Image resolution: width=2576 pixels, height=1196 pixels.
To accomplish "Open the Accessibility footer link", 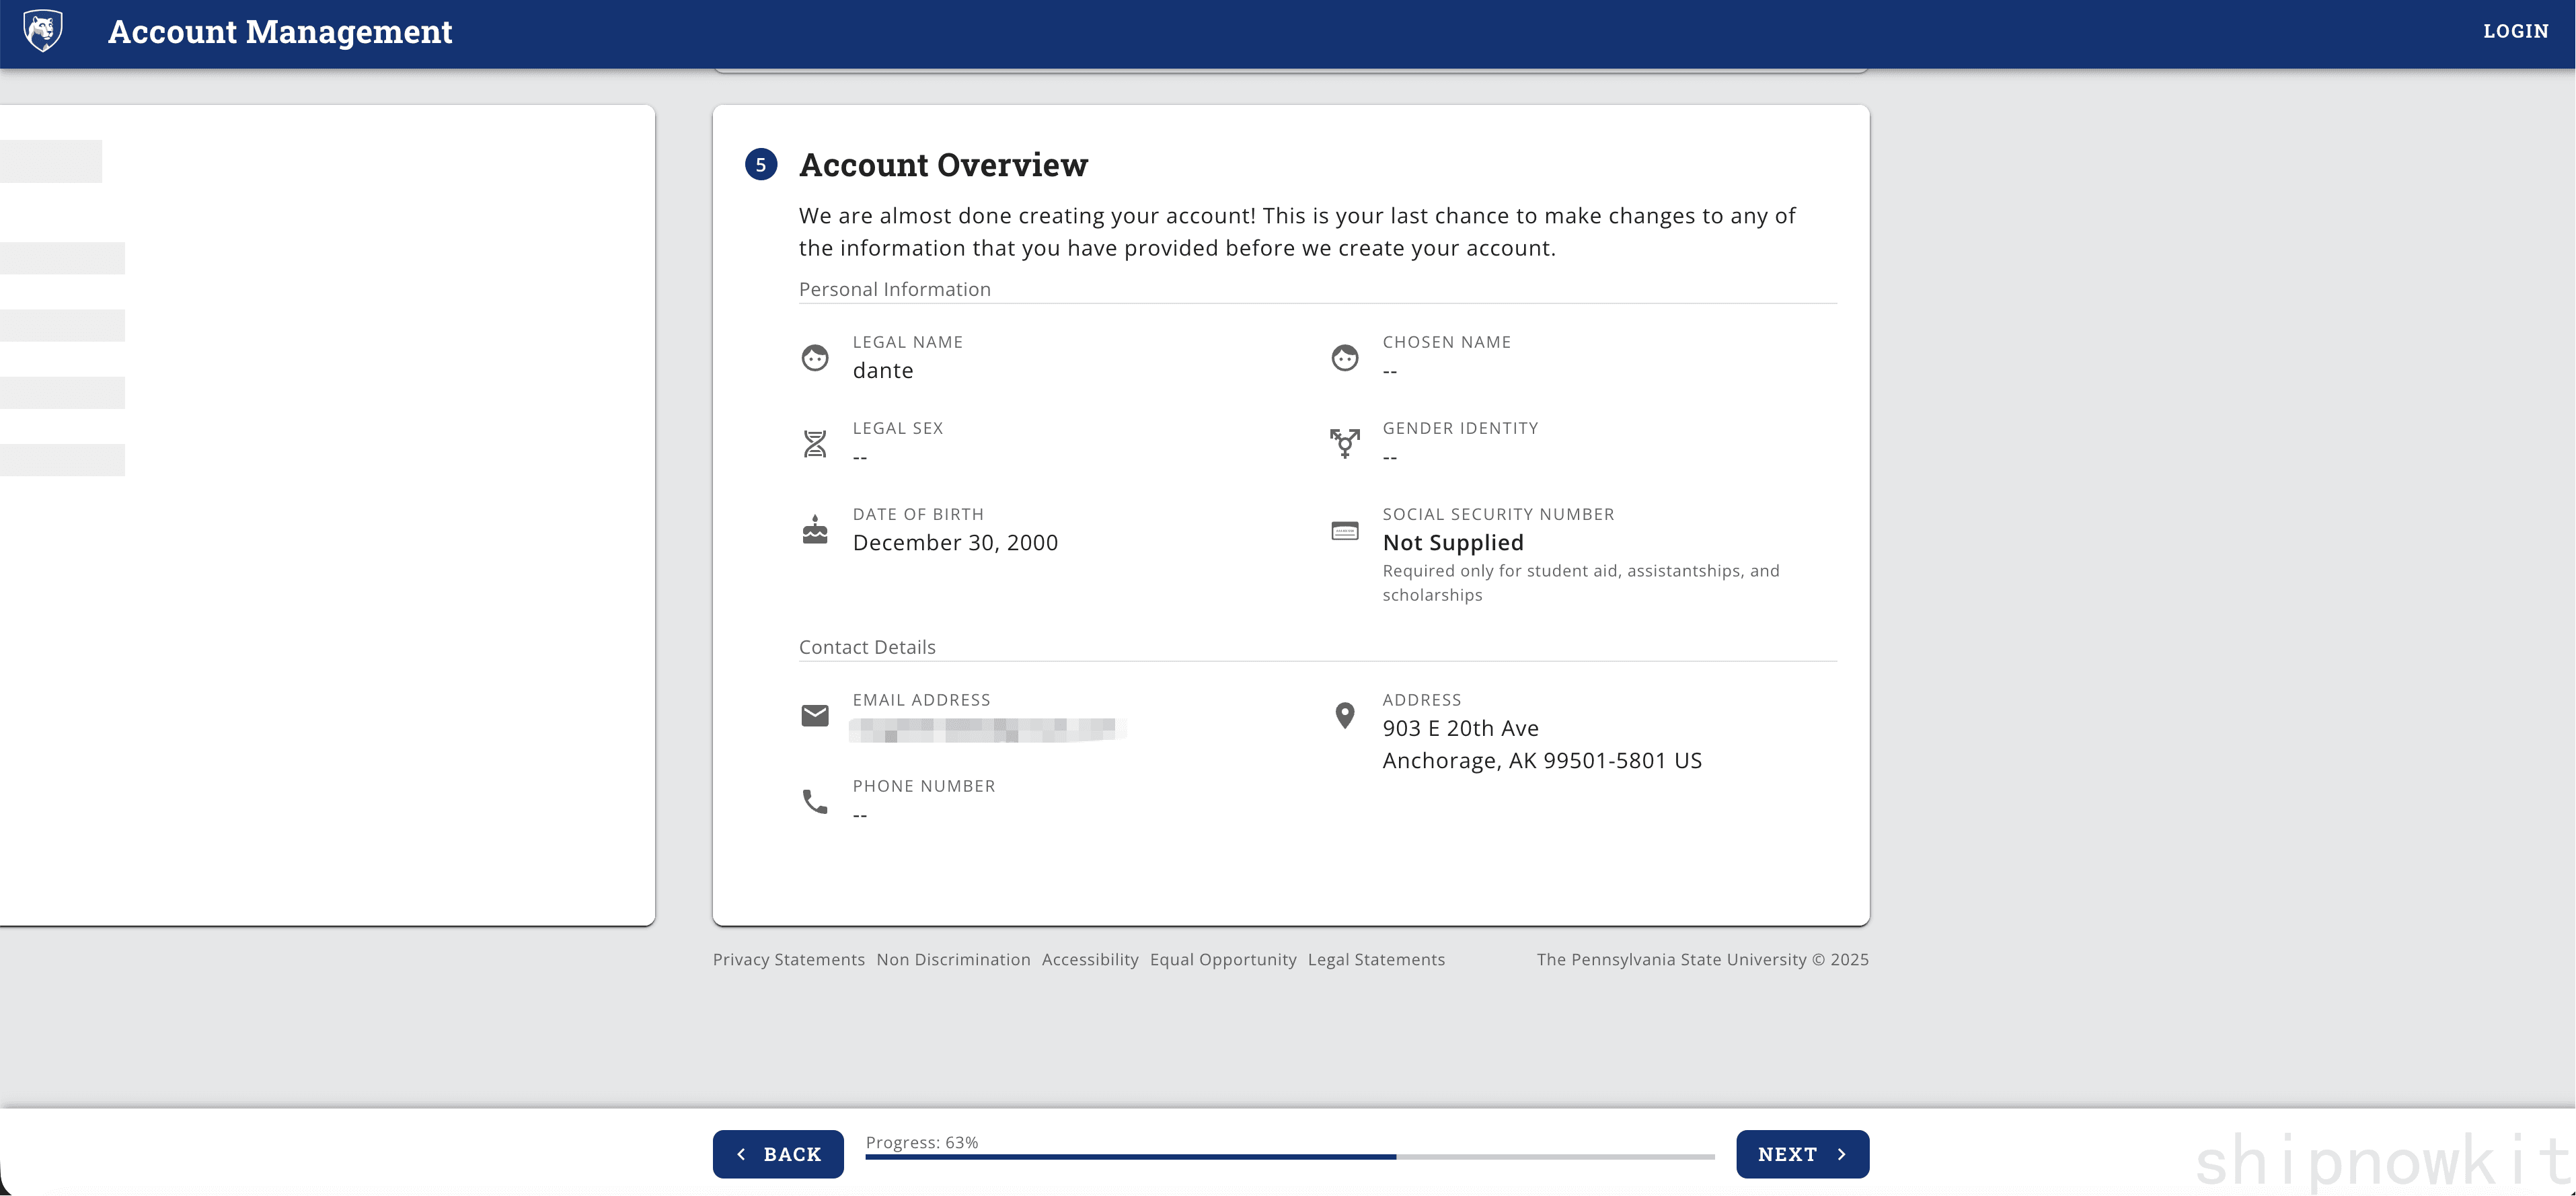I will click(1090, 959).
